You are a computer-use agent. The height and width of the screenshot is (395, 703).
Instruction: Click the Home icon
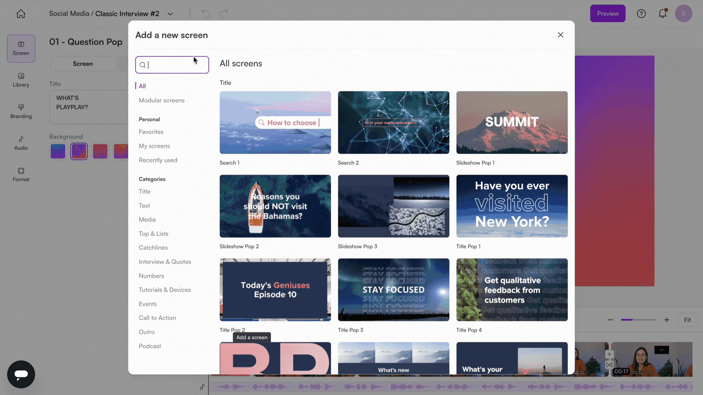(21, 14)
